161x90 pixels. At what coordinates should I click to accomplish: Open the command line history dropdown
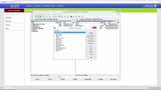(119, 77)
